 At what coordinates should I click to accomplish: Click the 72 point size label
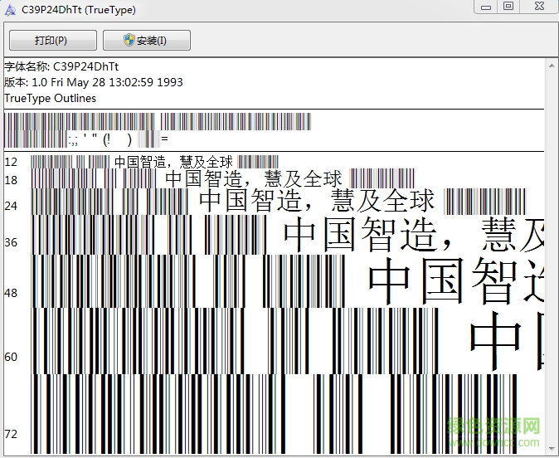pyautogui.click(x=11, y=434)
